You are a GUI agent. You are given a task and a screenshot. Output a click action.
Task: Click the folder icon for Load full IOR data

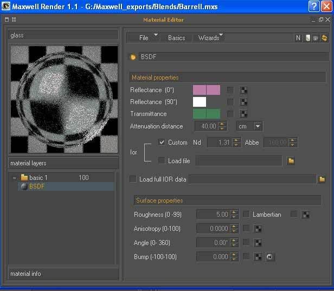click(x=322, y=179)
